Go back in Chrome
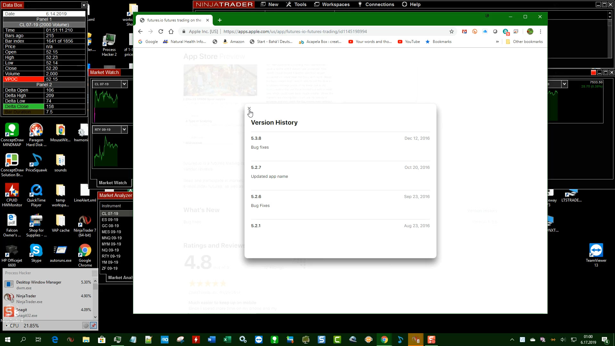615x346 pixels. click(140, 31)
